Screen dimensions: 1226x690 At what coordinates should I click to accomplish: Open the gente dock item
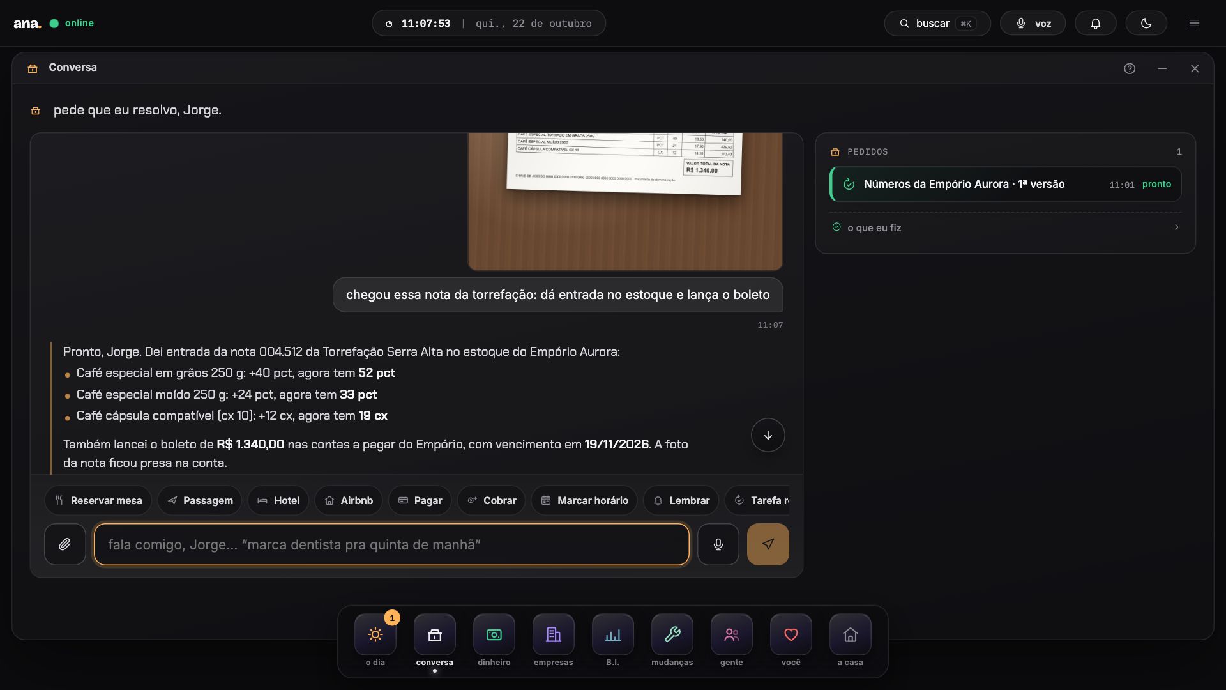[x=732, y=641]
